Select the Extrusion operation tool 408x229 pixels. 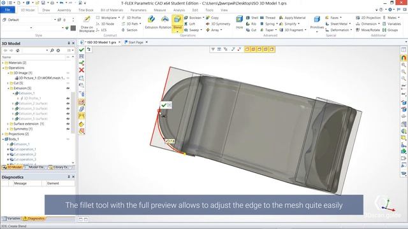point(151,22)
